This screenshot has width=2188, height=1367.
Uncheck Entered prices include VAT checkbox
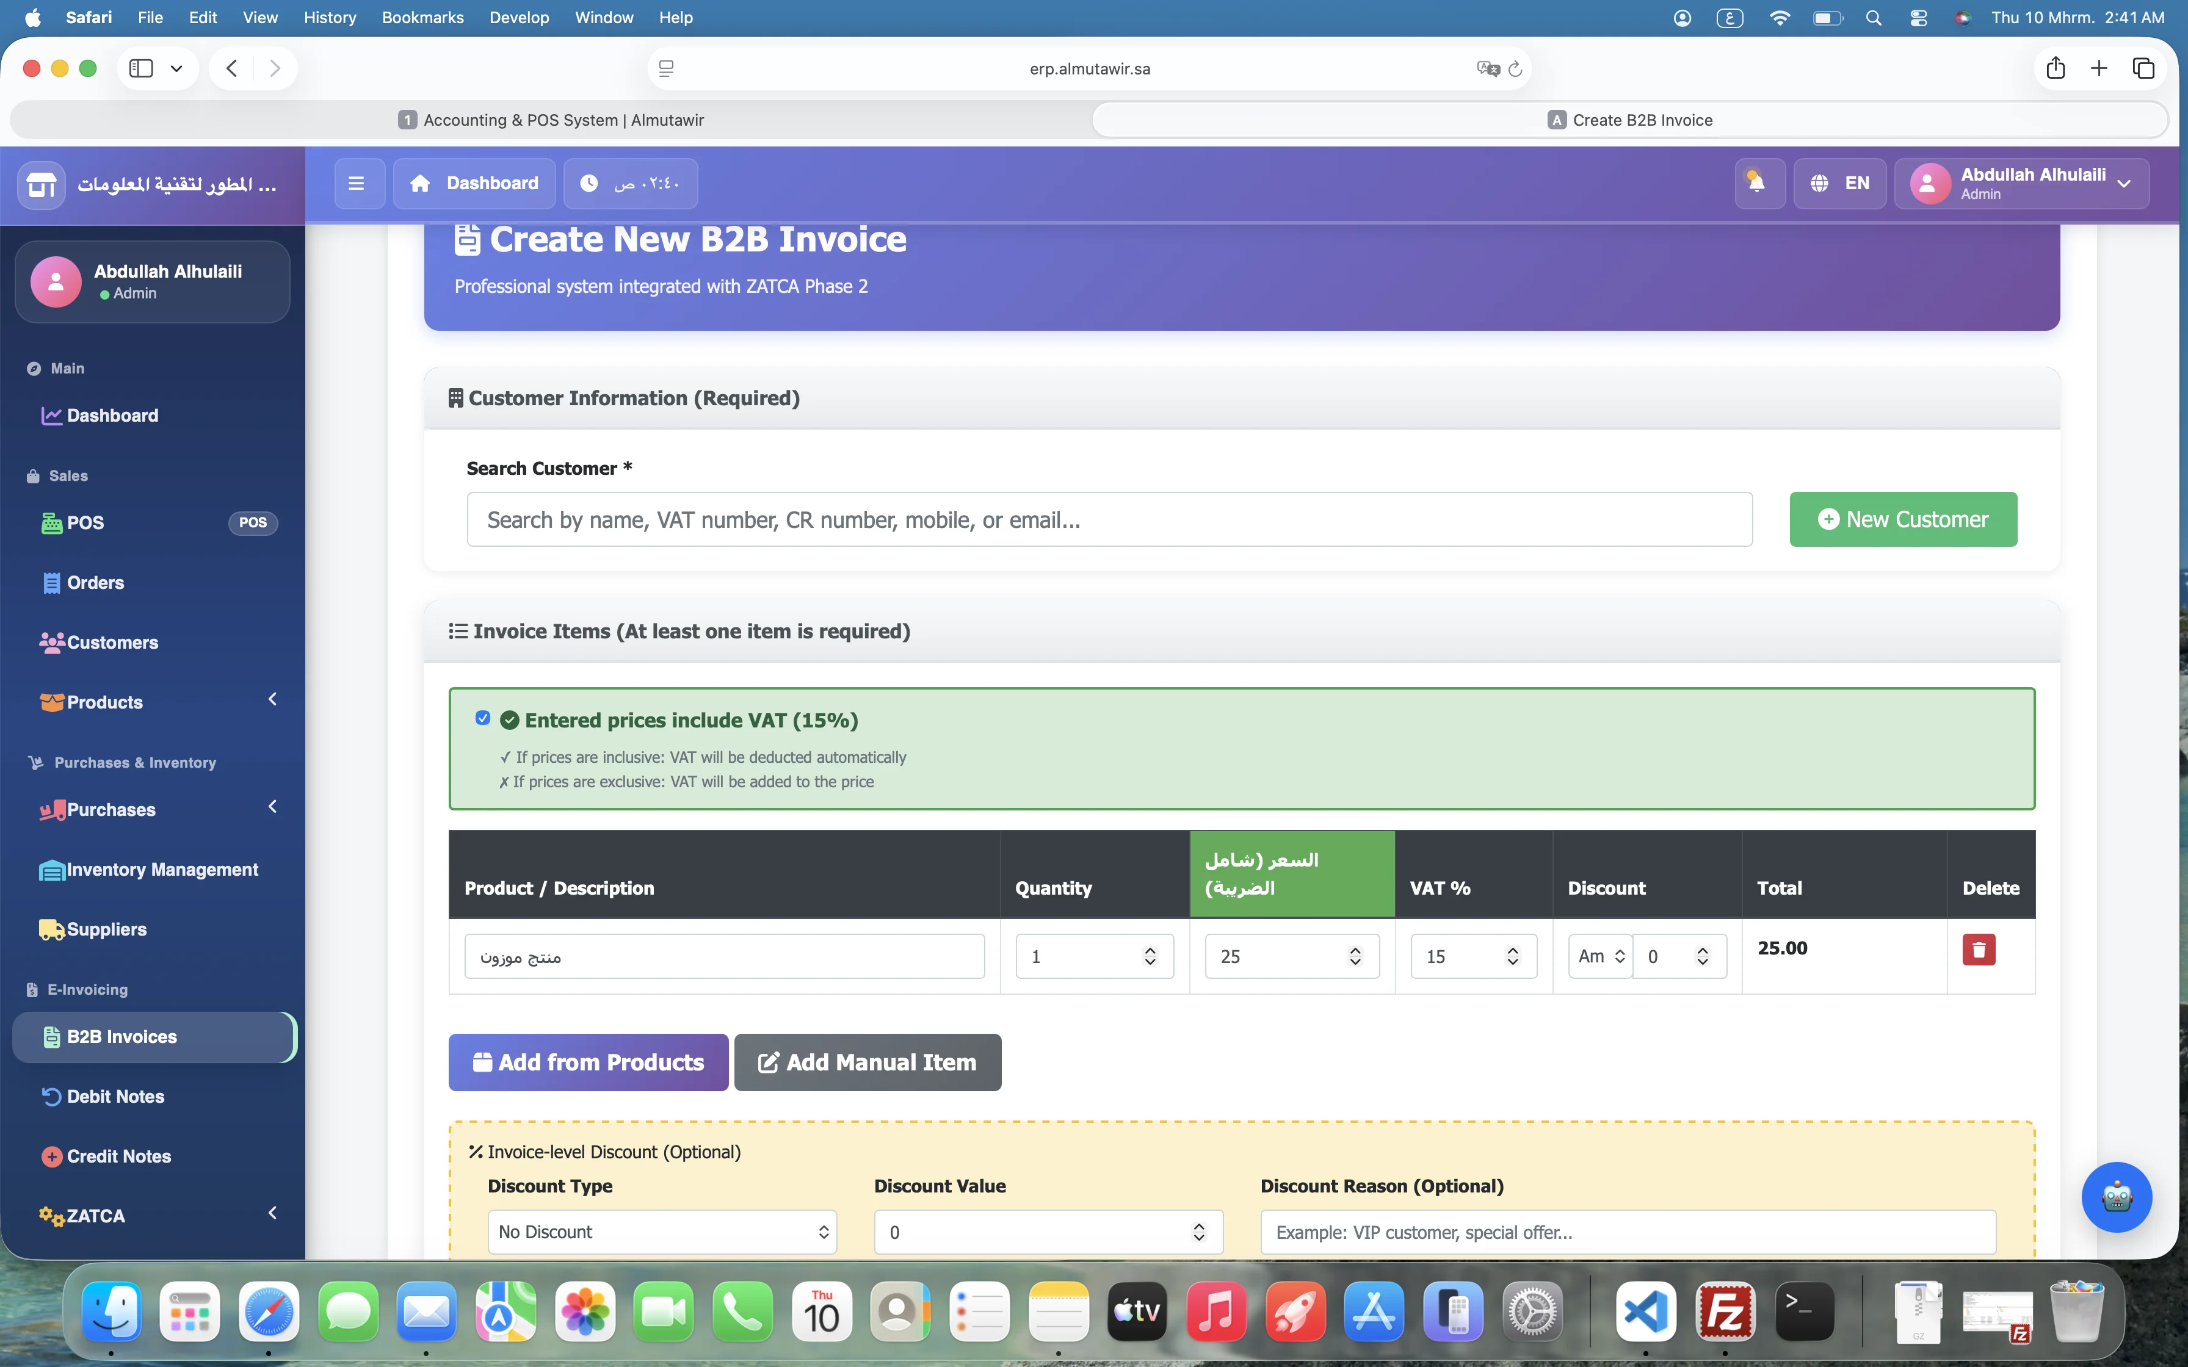(483, 718)
